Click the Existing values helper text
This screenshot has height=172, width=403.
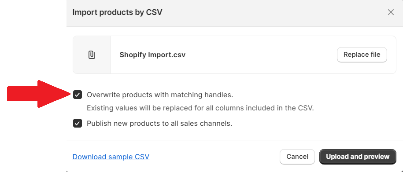200,108
